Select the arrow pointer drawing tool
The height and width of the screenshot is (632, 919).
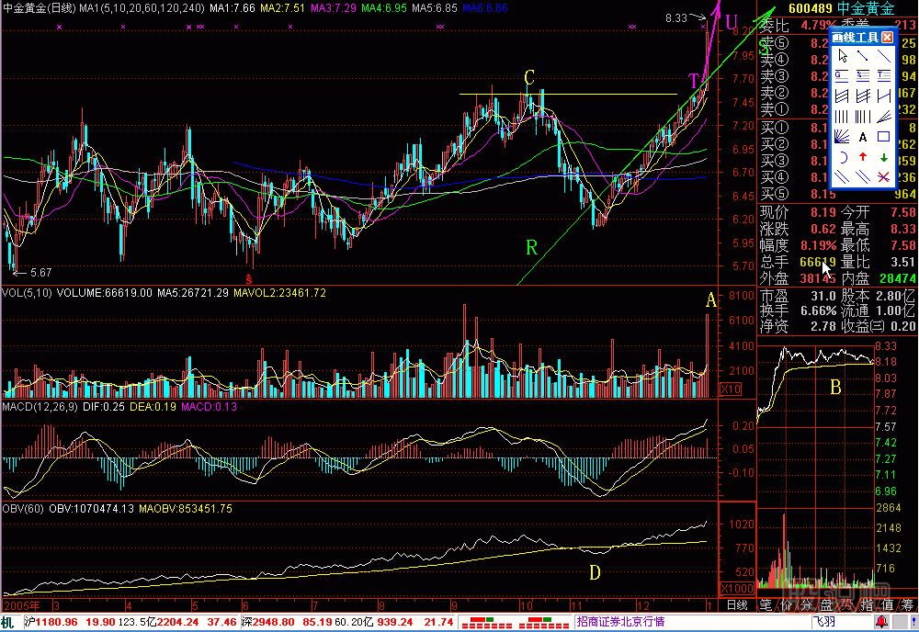pos(844,57)
